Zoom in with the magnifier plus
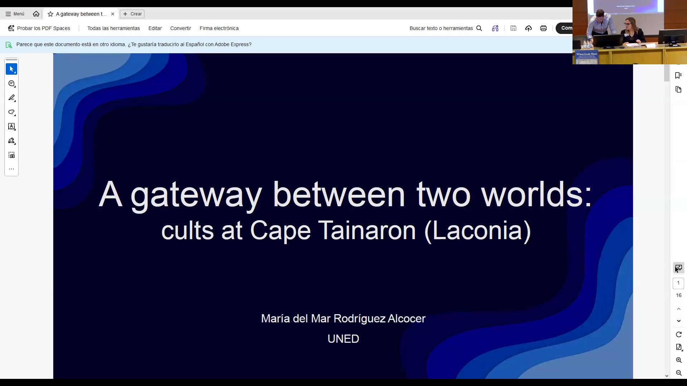 679,360
